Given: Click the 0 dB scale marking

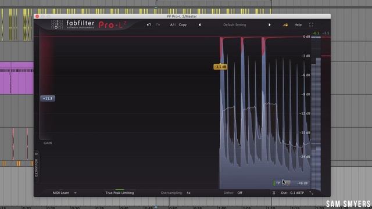Looking at the screenshot, I should pos(306,37).
